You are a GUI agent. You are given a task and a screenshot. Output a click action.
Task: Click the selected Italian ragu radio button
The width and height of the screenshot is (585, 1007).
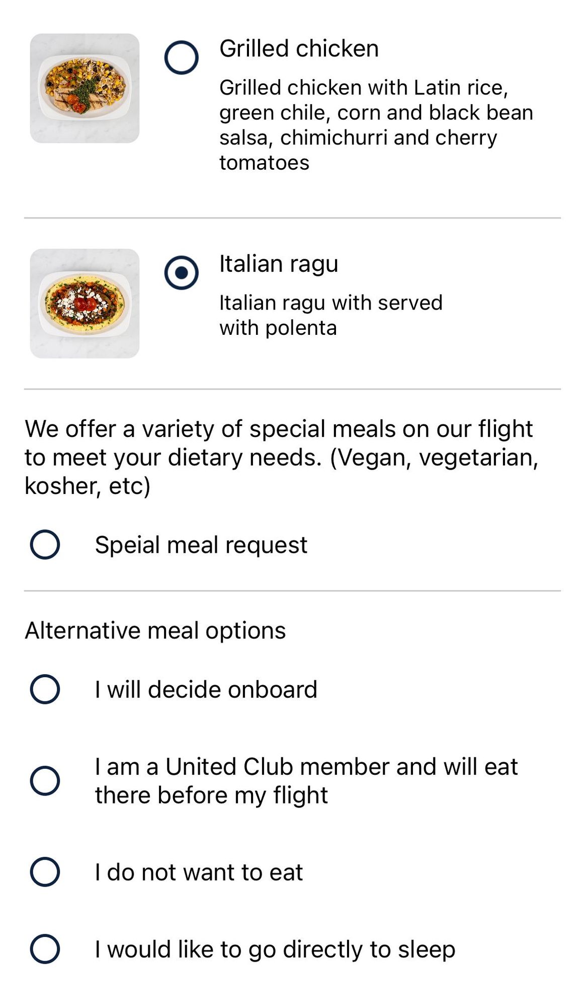tap(181, 272)
